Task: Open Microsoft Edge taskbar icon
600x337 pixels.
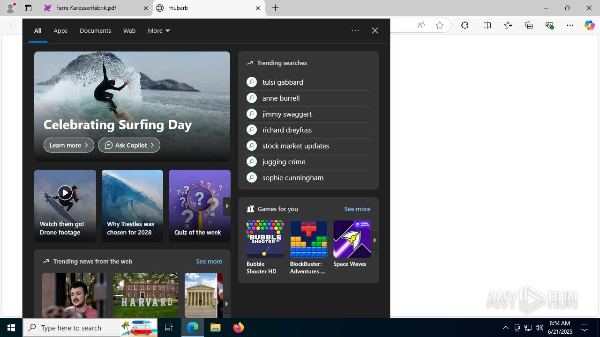Action: [x=193, y=328]
